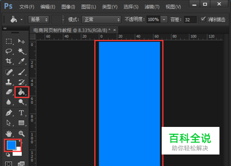Open the 前景 fill source dropdown
Viewport: 231px width, 166px height.
[x=38, y=20]
